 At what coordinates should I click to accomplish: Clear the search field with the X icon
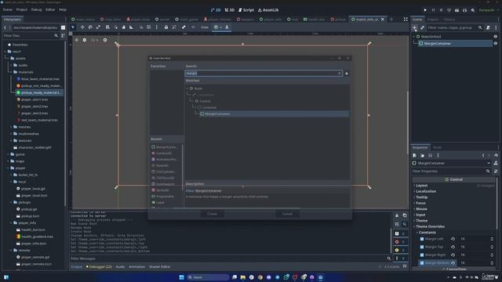(340, 74)
